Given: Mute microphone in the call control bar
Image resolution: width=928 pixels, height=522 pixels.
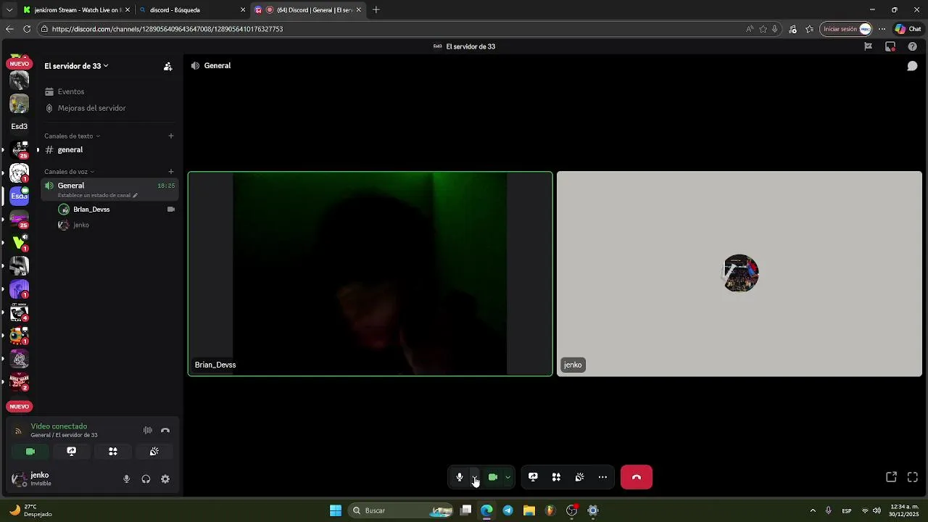Looking at the screenshot, I should click(x=460, y=477).
